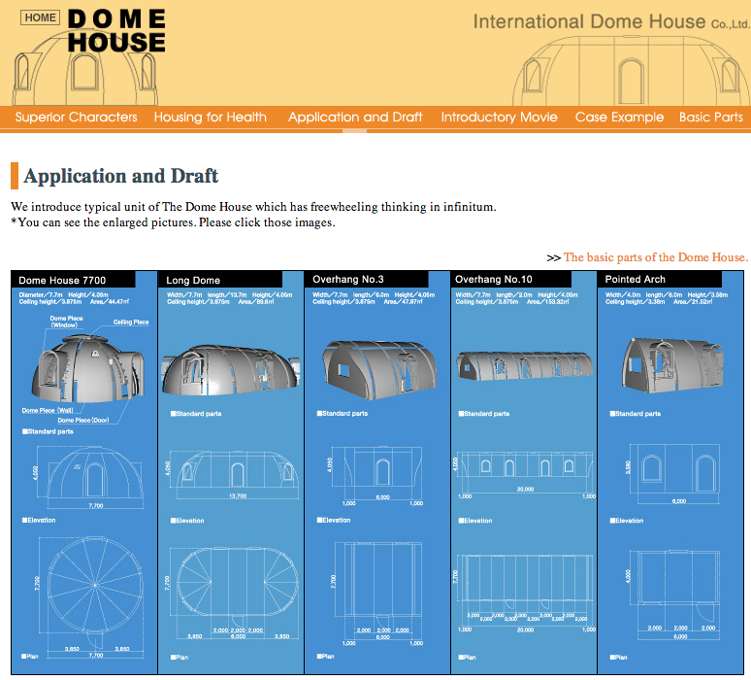Image resolution: width=751 pixels, height=680 pixels.
Task: Open the Basic Parts menu item
Action: click(711, 117)
